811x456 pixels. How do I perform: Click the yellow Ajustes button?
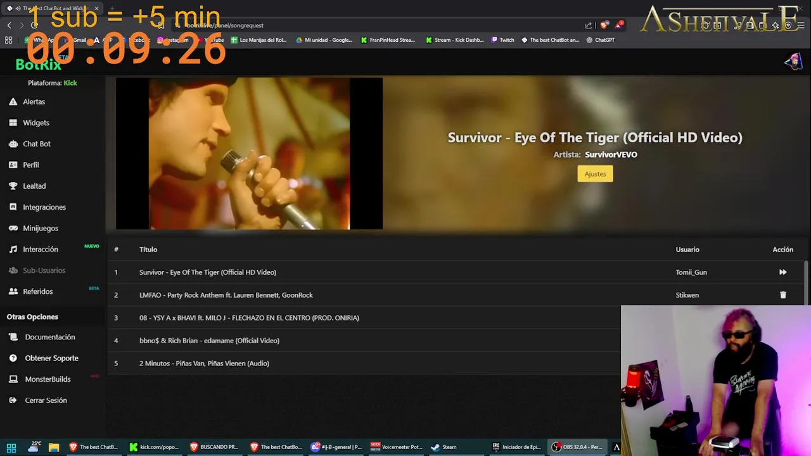pyautogui.click(x=595, y=174)
